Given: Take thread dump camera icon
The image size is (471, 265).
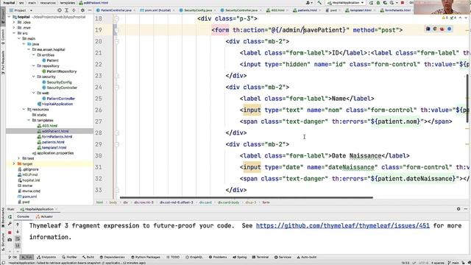Looking at the screenshot, I should tap(10, 239).
